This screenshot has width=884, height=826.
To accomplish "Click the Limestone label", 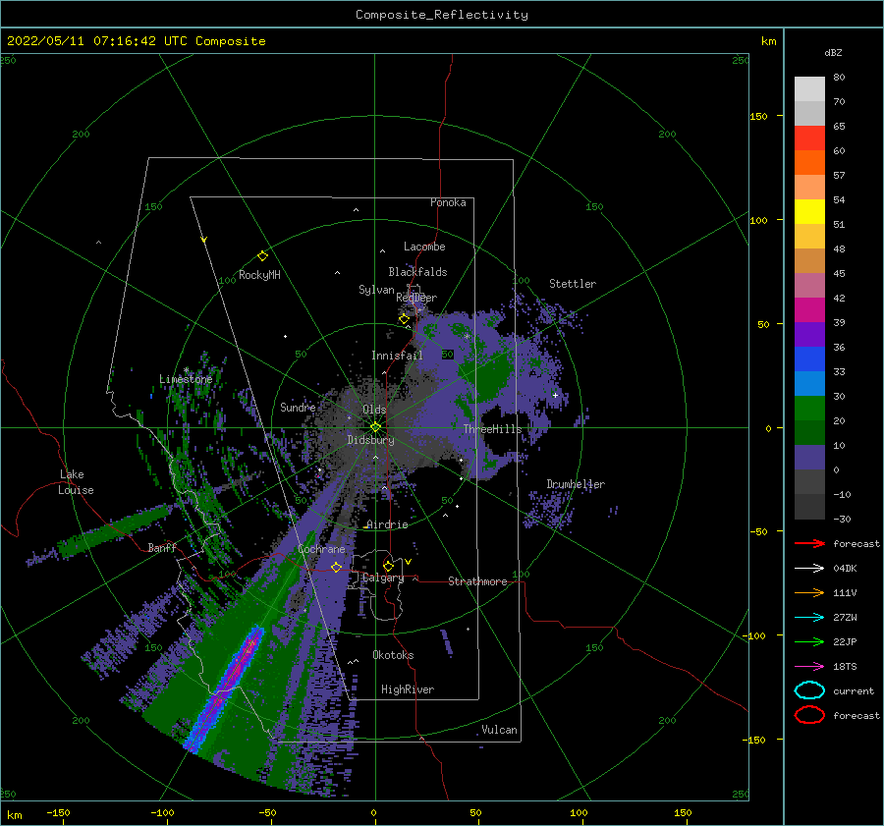I will tap(186, 379).
